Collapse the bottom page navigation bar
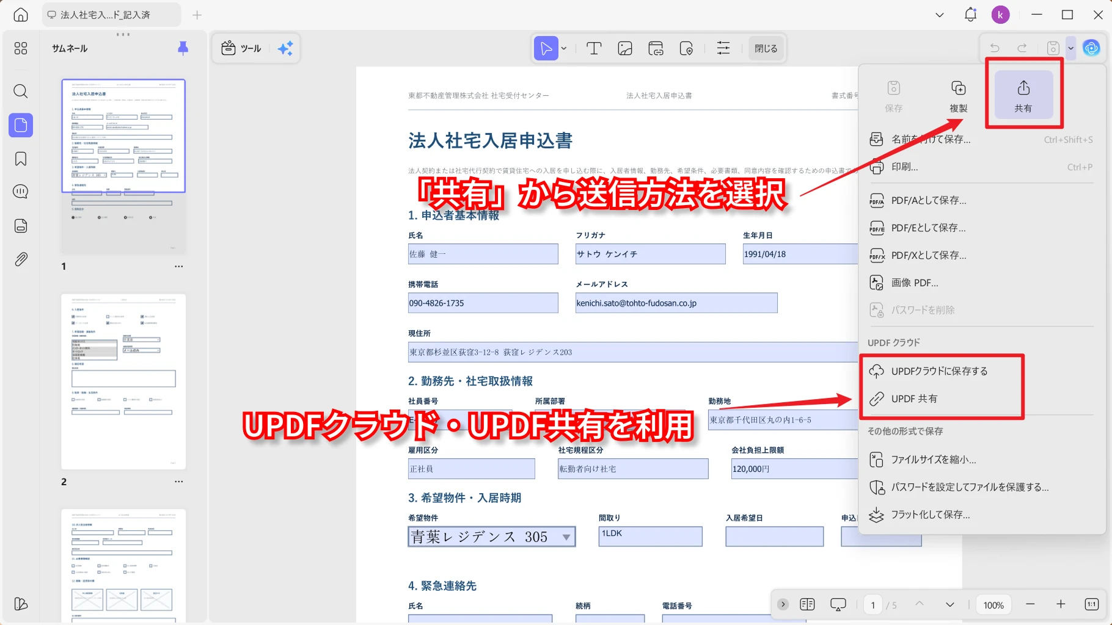1112x625 pixels. point(783,604)
